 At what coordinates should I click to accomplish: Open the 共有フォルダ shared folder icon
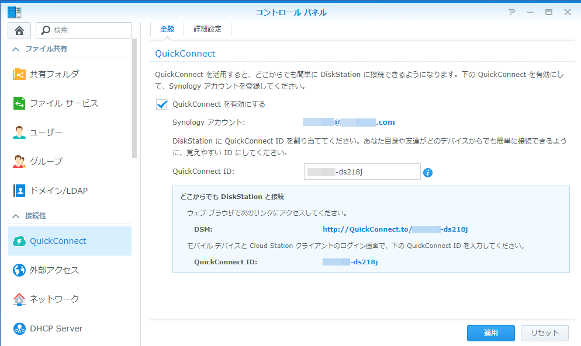(x=19, y=74)
